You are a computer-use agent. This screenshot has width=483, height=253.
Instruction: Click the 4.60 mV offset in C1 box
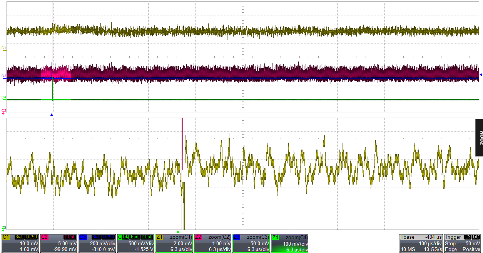30,249
